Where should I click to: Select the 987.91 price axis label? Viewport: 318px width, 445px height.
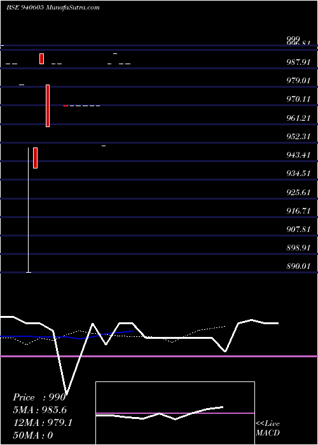coord(298,62)
